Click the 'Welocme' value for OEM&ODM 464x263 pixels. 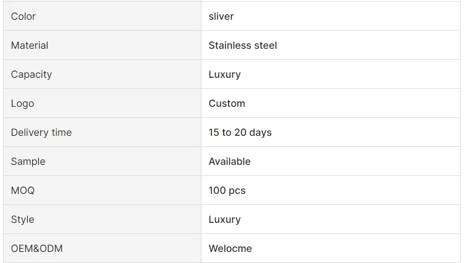pyautogui.click(x=230, y=249)
